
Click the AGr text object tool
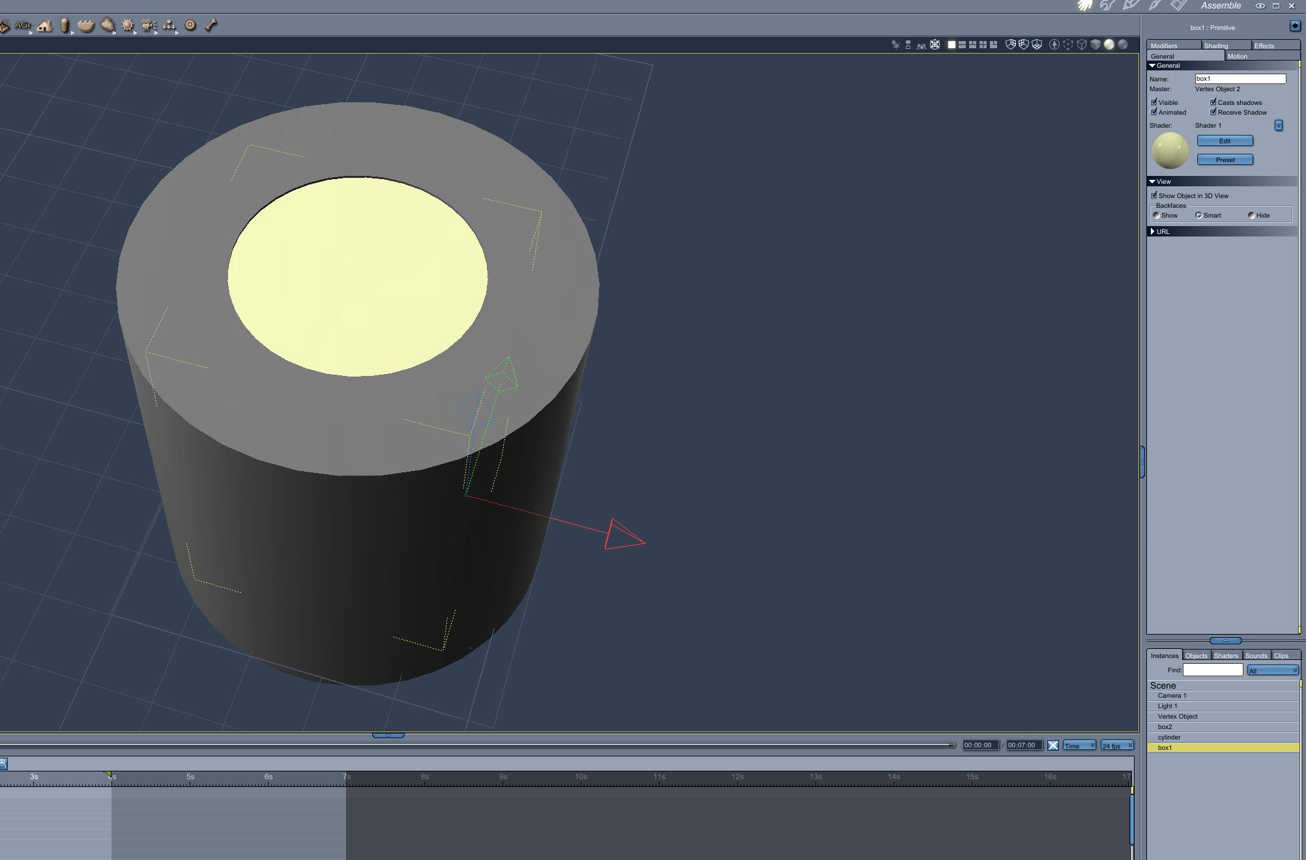click(23, 25)
